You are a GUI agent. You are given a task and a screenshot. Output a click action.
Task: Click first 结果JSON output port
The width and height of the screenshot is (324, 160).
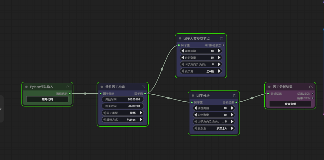click(313, 94)
